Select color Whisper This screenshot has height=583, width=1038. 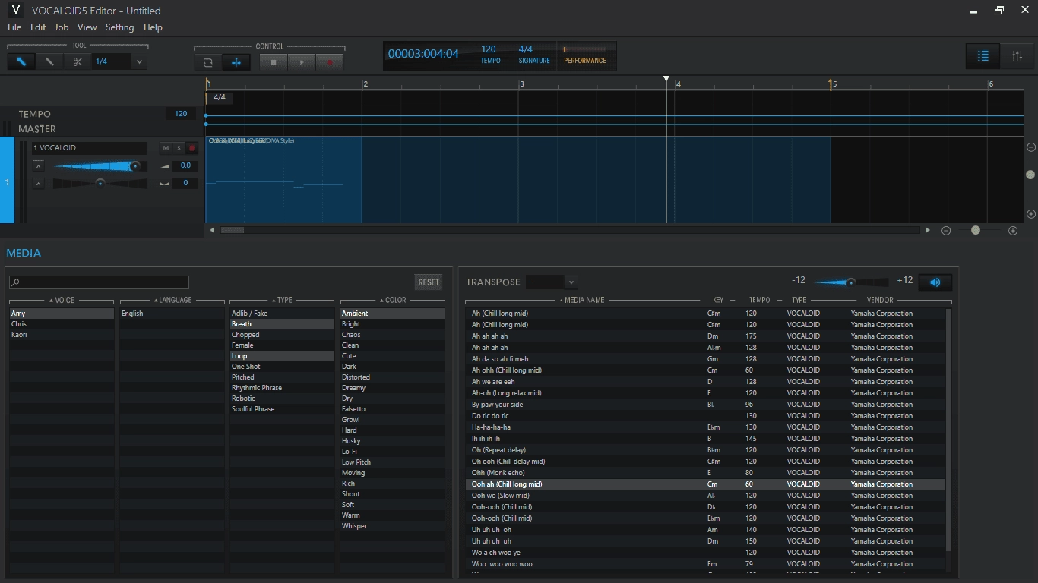(392, 526)
